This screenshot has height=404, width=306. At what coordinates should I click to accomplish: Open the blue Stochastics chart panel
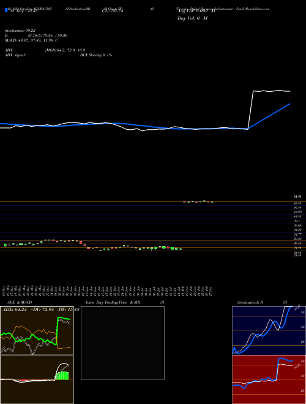269,331
